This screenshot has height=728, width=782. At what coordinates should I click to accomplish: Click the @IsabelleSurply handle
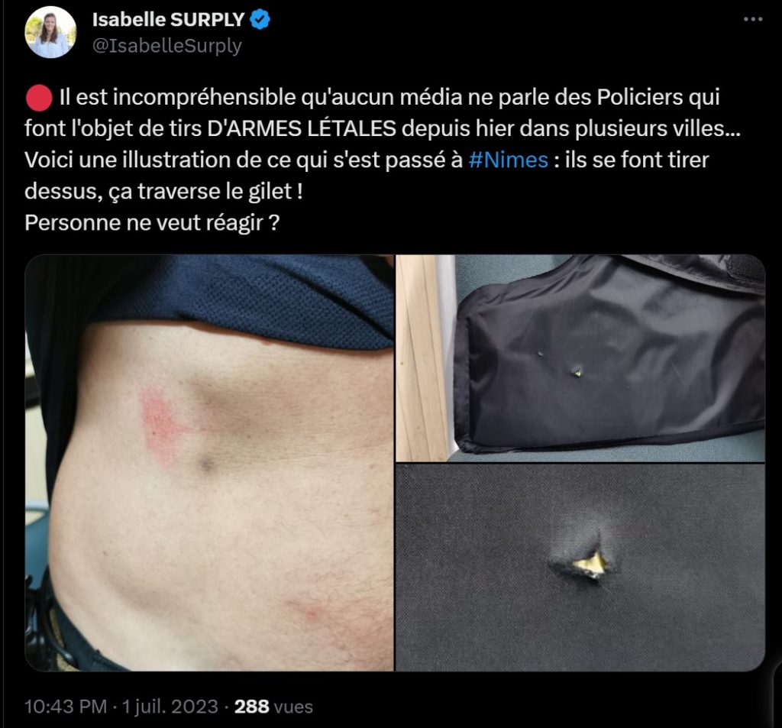click(167, 46)
